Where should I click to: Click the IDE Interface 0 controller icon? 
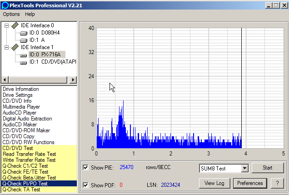[x=15, y=25]
